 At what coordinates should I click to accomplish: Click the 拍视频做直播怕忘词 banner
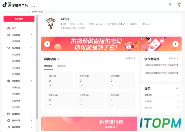[111, 44]
